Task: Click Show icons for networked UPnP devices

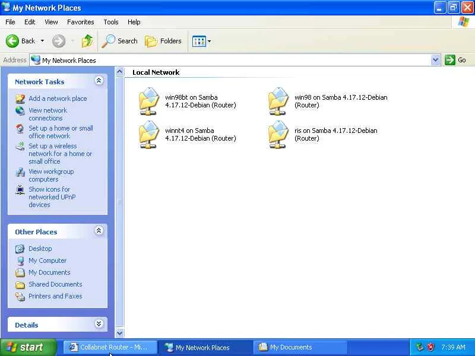Action: pyautogui.click(x=52, y=197)
